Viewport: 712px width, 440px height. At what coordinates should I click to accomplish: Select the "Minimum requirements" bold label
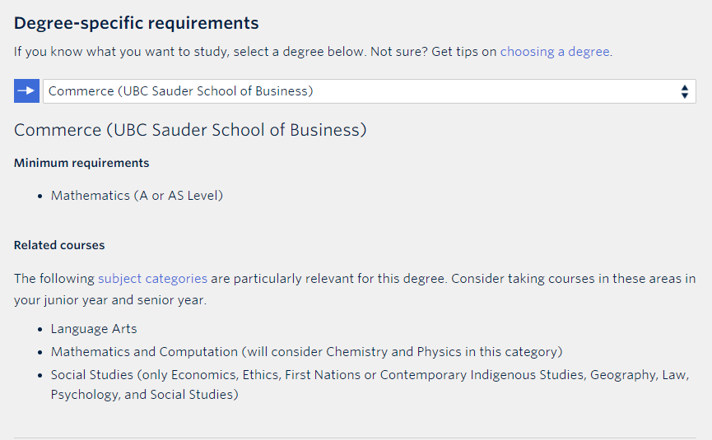point(81,163)
